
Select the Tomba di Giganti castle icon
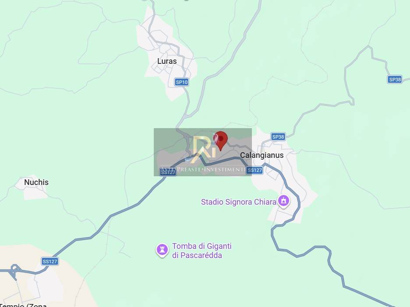click(162, 250)
